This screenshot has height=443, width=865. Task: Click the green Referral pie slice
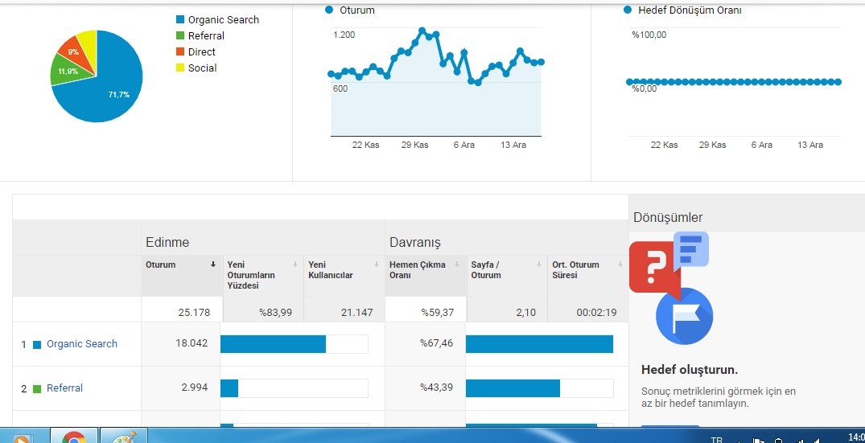(x=66, y=72)
